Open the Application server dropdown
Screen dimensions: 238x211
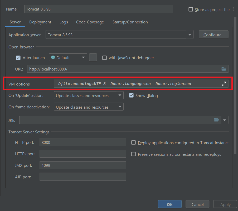click(x=119, y=35)
